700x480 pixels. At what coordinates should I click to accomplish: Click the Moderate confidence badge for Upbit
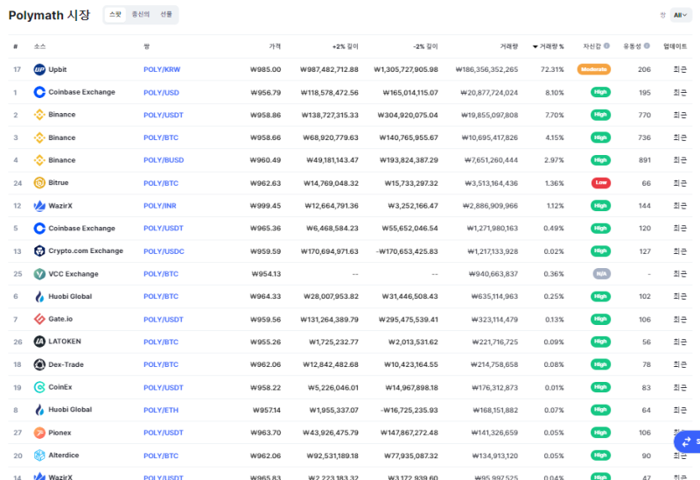pos(594,69)
